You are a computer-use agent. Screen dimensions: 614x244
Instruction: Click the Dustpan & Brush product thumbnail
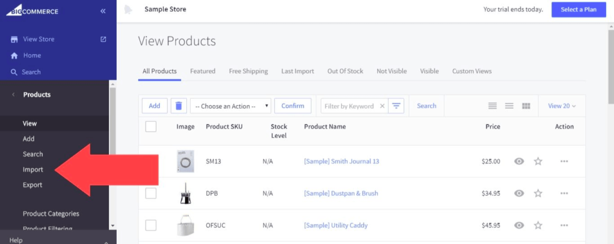(185, 194)
